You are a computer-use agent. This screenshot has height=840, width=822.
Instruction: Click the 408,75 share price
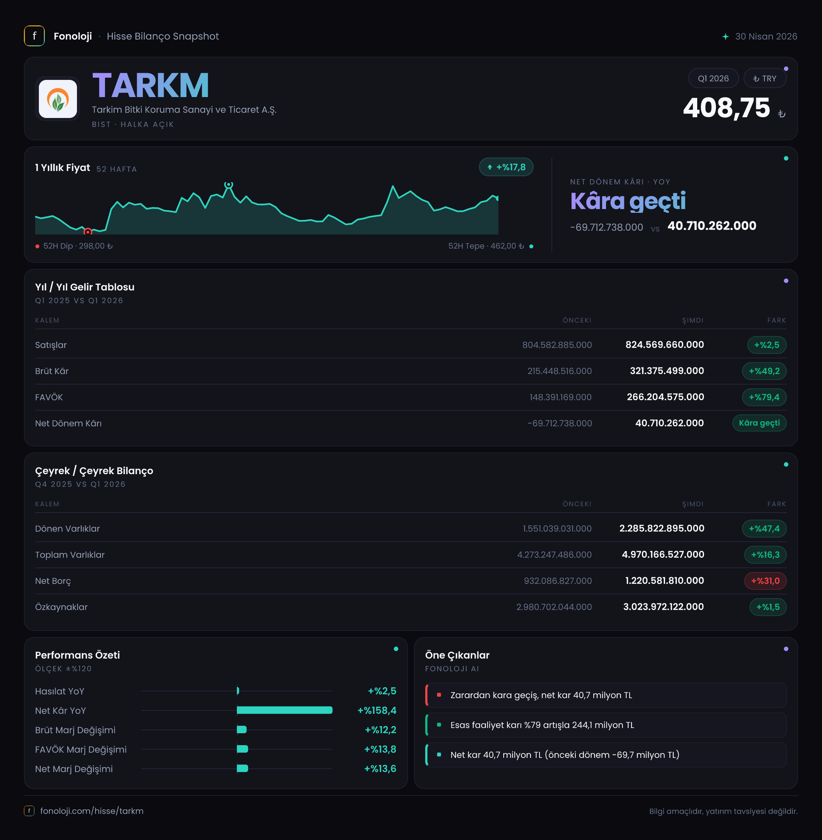click(726, 108)
